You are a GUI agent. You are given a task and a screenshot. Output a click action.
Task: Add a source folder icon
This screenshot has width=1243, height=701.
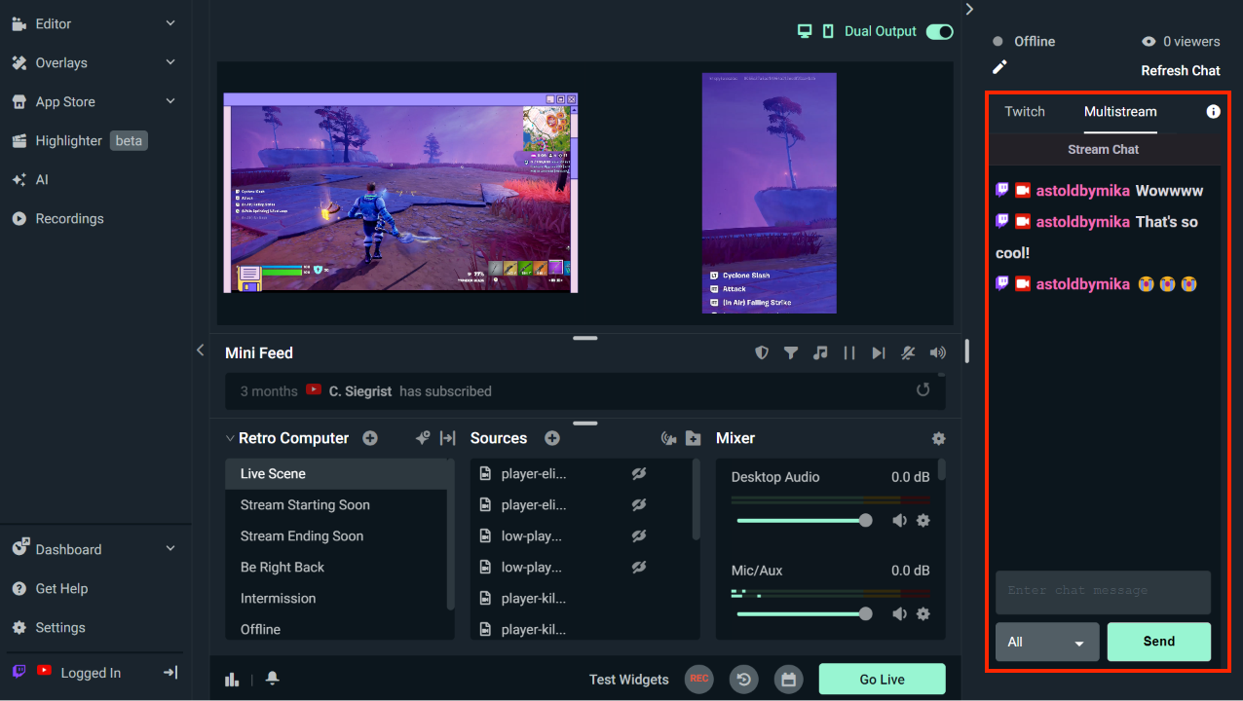[693, 438]
